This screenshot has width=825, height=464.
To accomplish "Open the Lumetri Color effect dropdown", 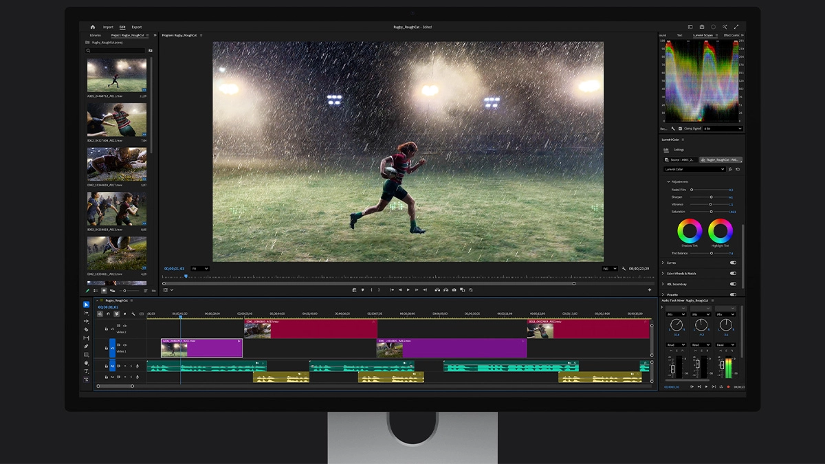I will point(694,169).
